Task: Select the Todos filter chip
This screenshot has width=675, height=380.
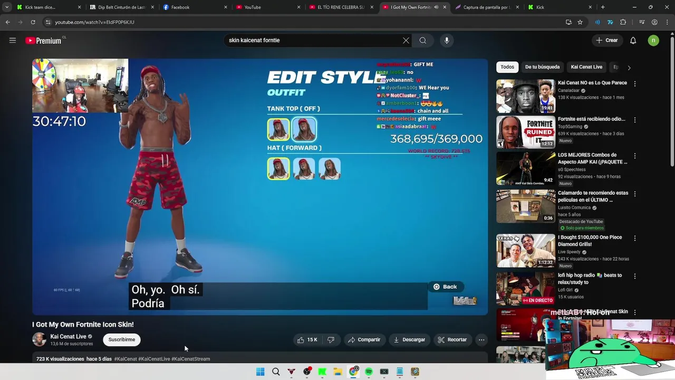Action: coord(507,67)
